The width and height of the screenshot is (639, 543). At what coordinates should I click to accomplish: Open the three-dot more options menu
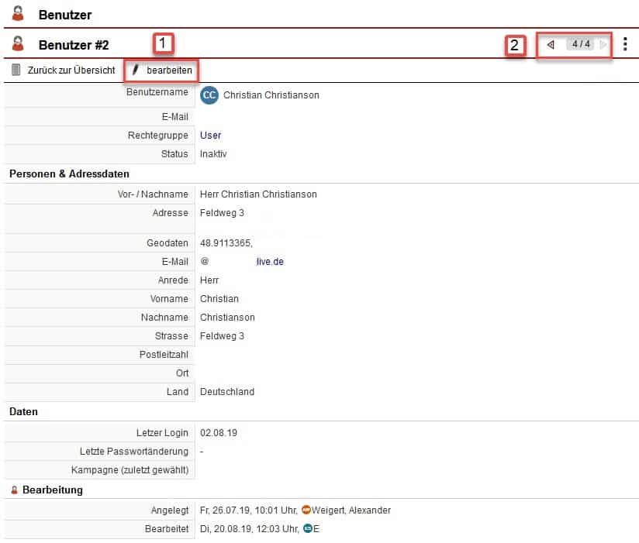point(625,44)
